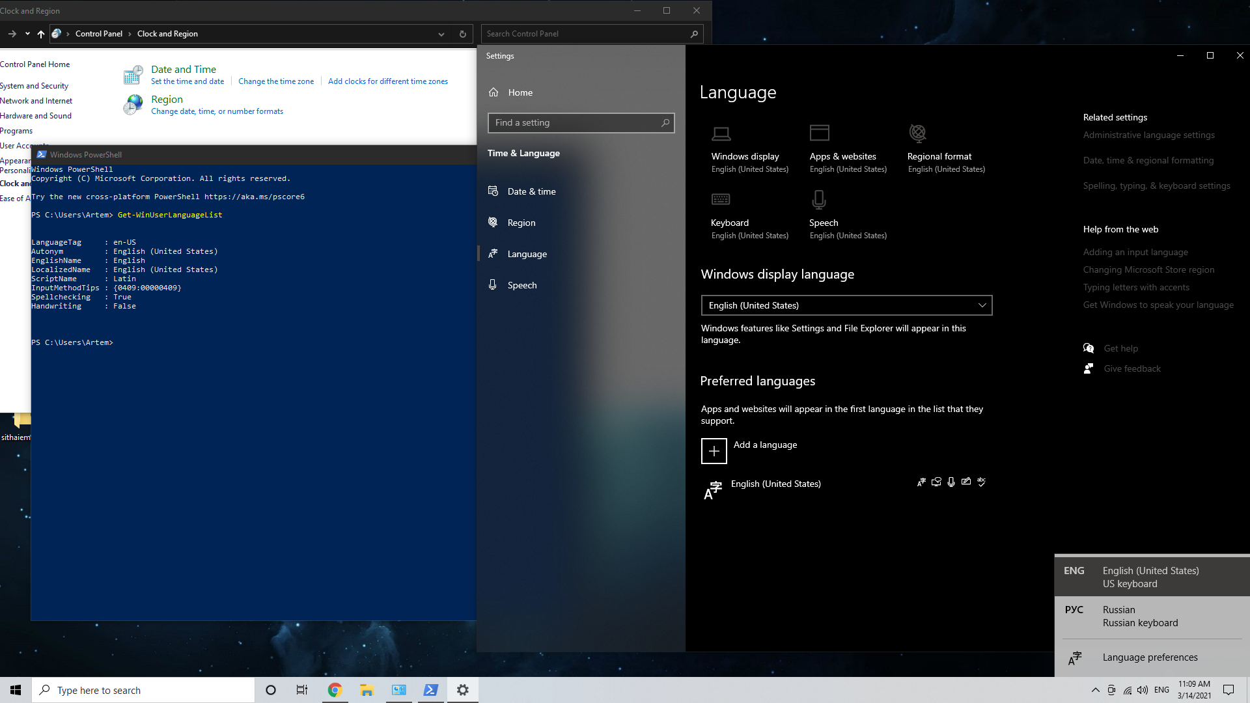This screenshot has height=703, width=1250.
Task: Click Search Control Panel box
Action: click(x=592, y=34)
